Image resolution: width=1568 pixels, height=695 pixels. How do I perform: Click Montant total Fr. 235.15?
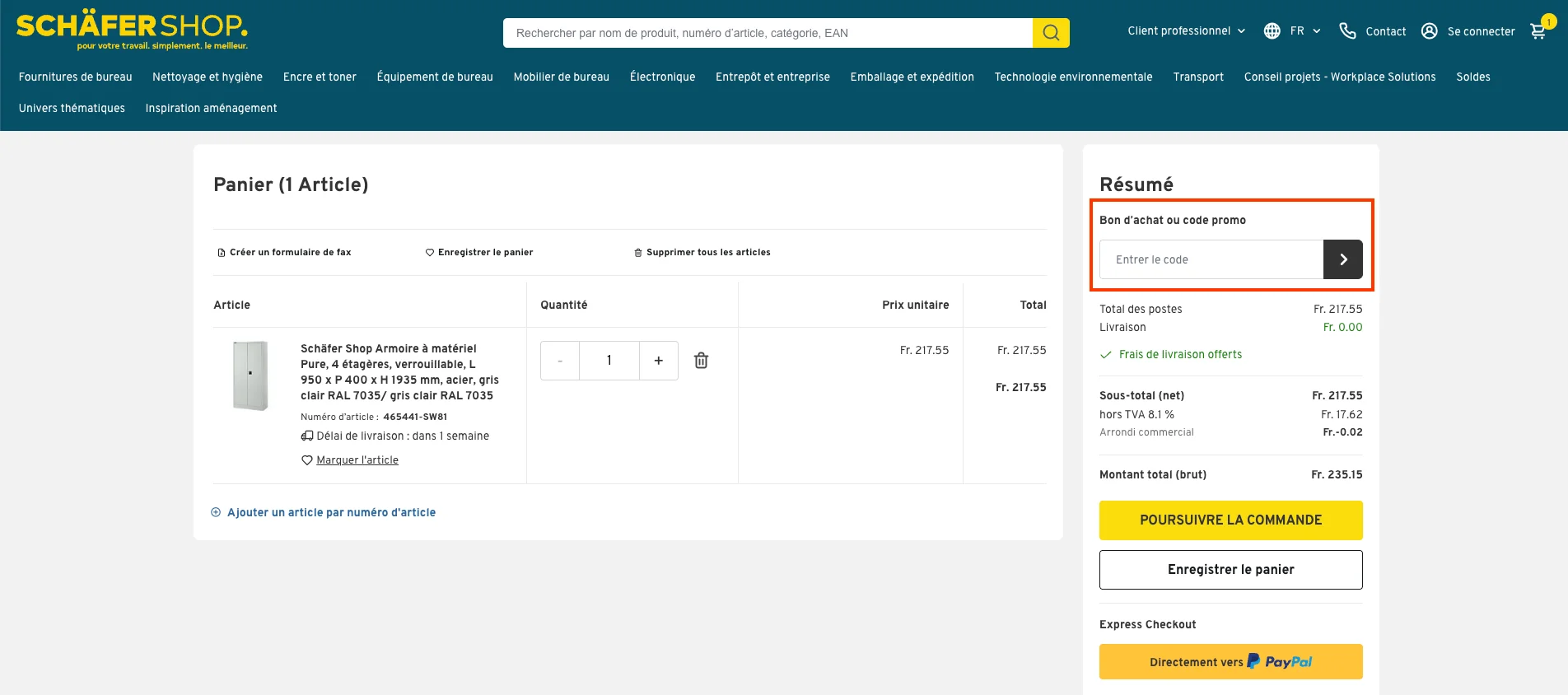pos(1337,475)
